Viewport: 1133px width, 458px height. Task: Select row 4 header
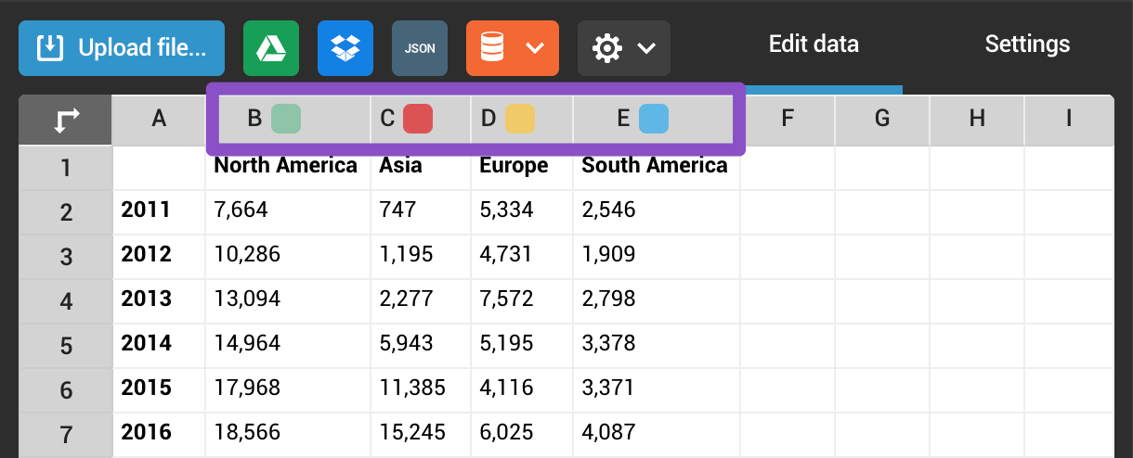click(66, 302)
